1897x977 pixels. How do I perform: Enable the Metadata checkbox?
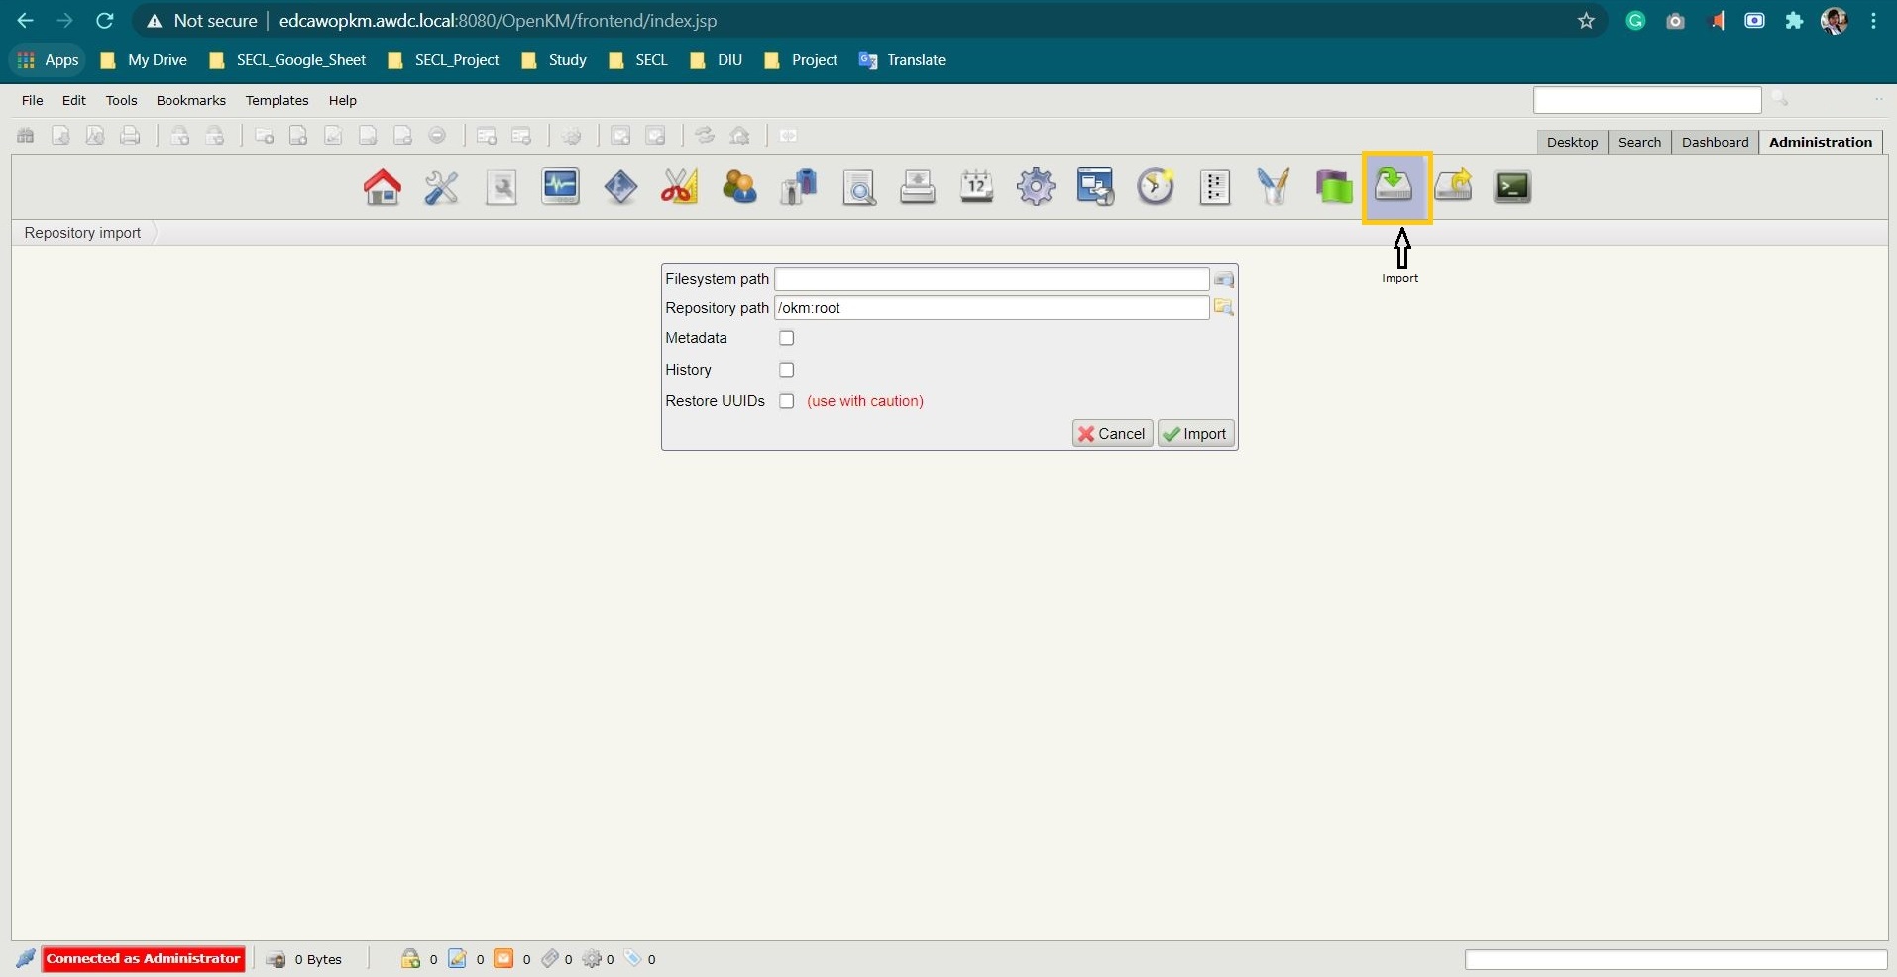click(x=787, y=338)
